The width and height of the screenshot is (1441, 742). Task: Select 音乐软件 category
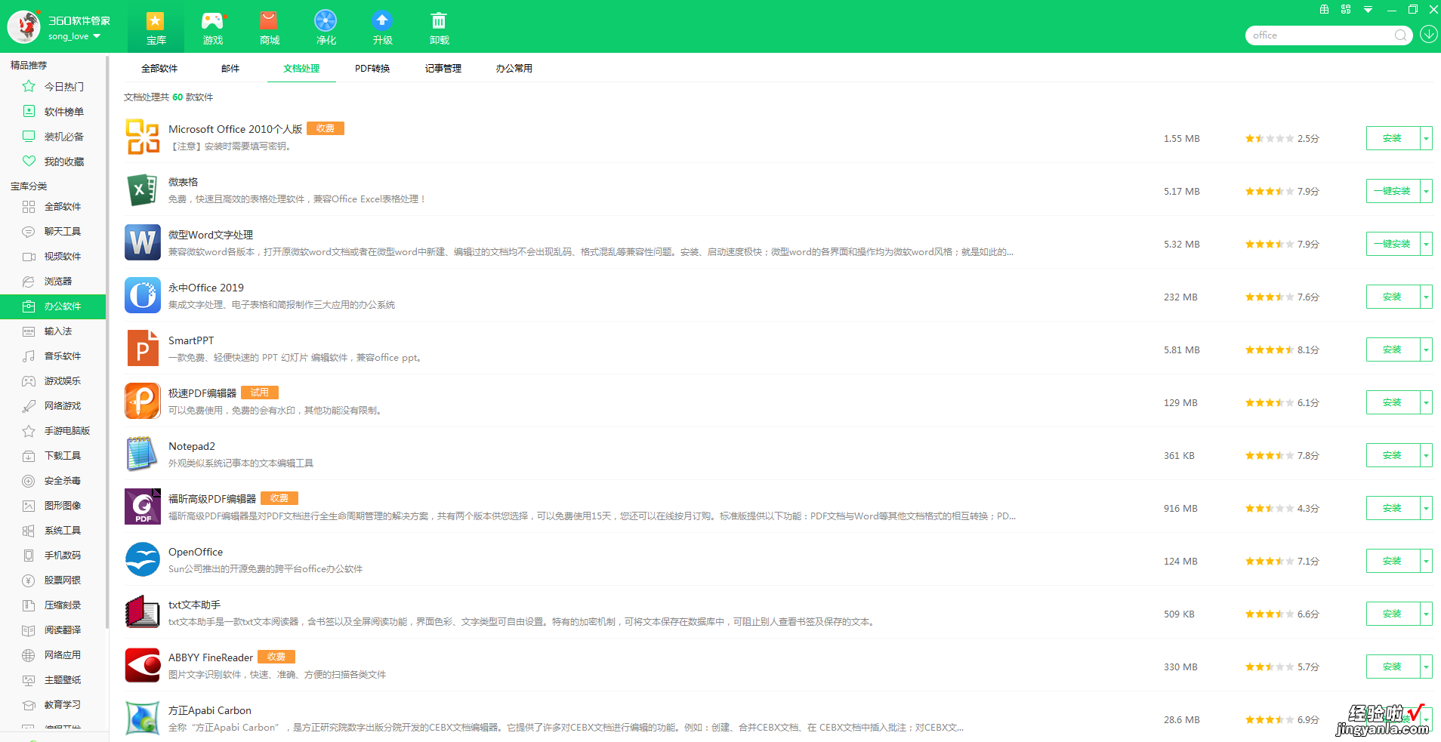[x=53, y=356]
